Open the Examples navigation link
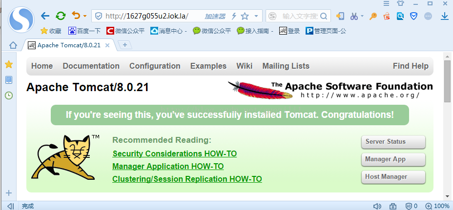Viewport: 453px width, 210px height. 208,66
